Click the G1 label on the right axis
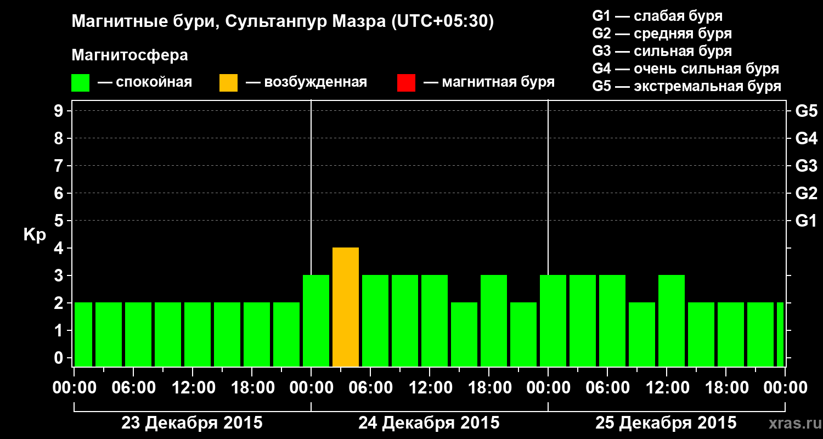This screenshot has height=439, width=823. (x=807, y=221)
